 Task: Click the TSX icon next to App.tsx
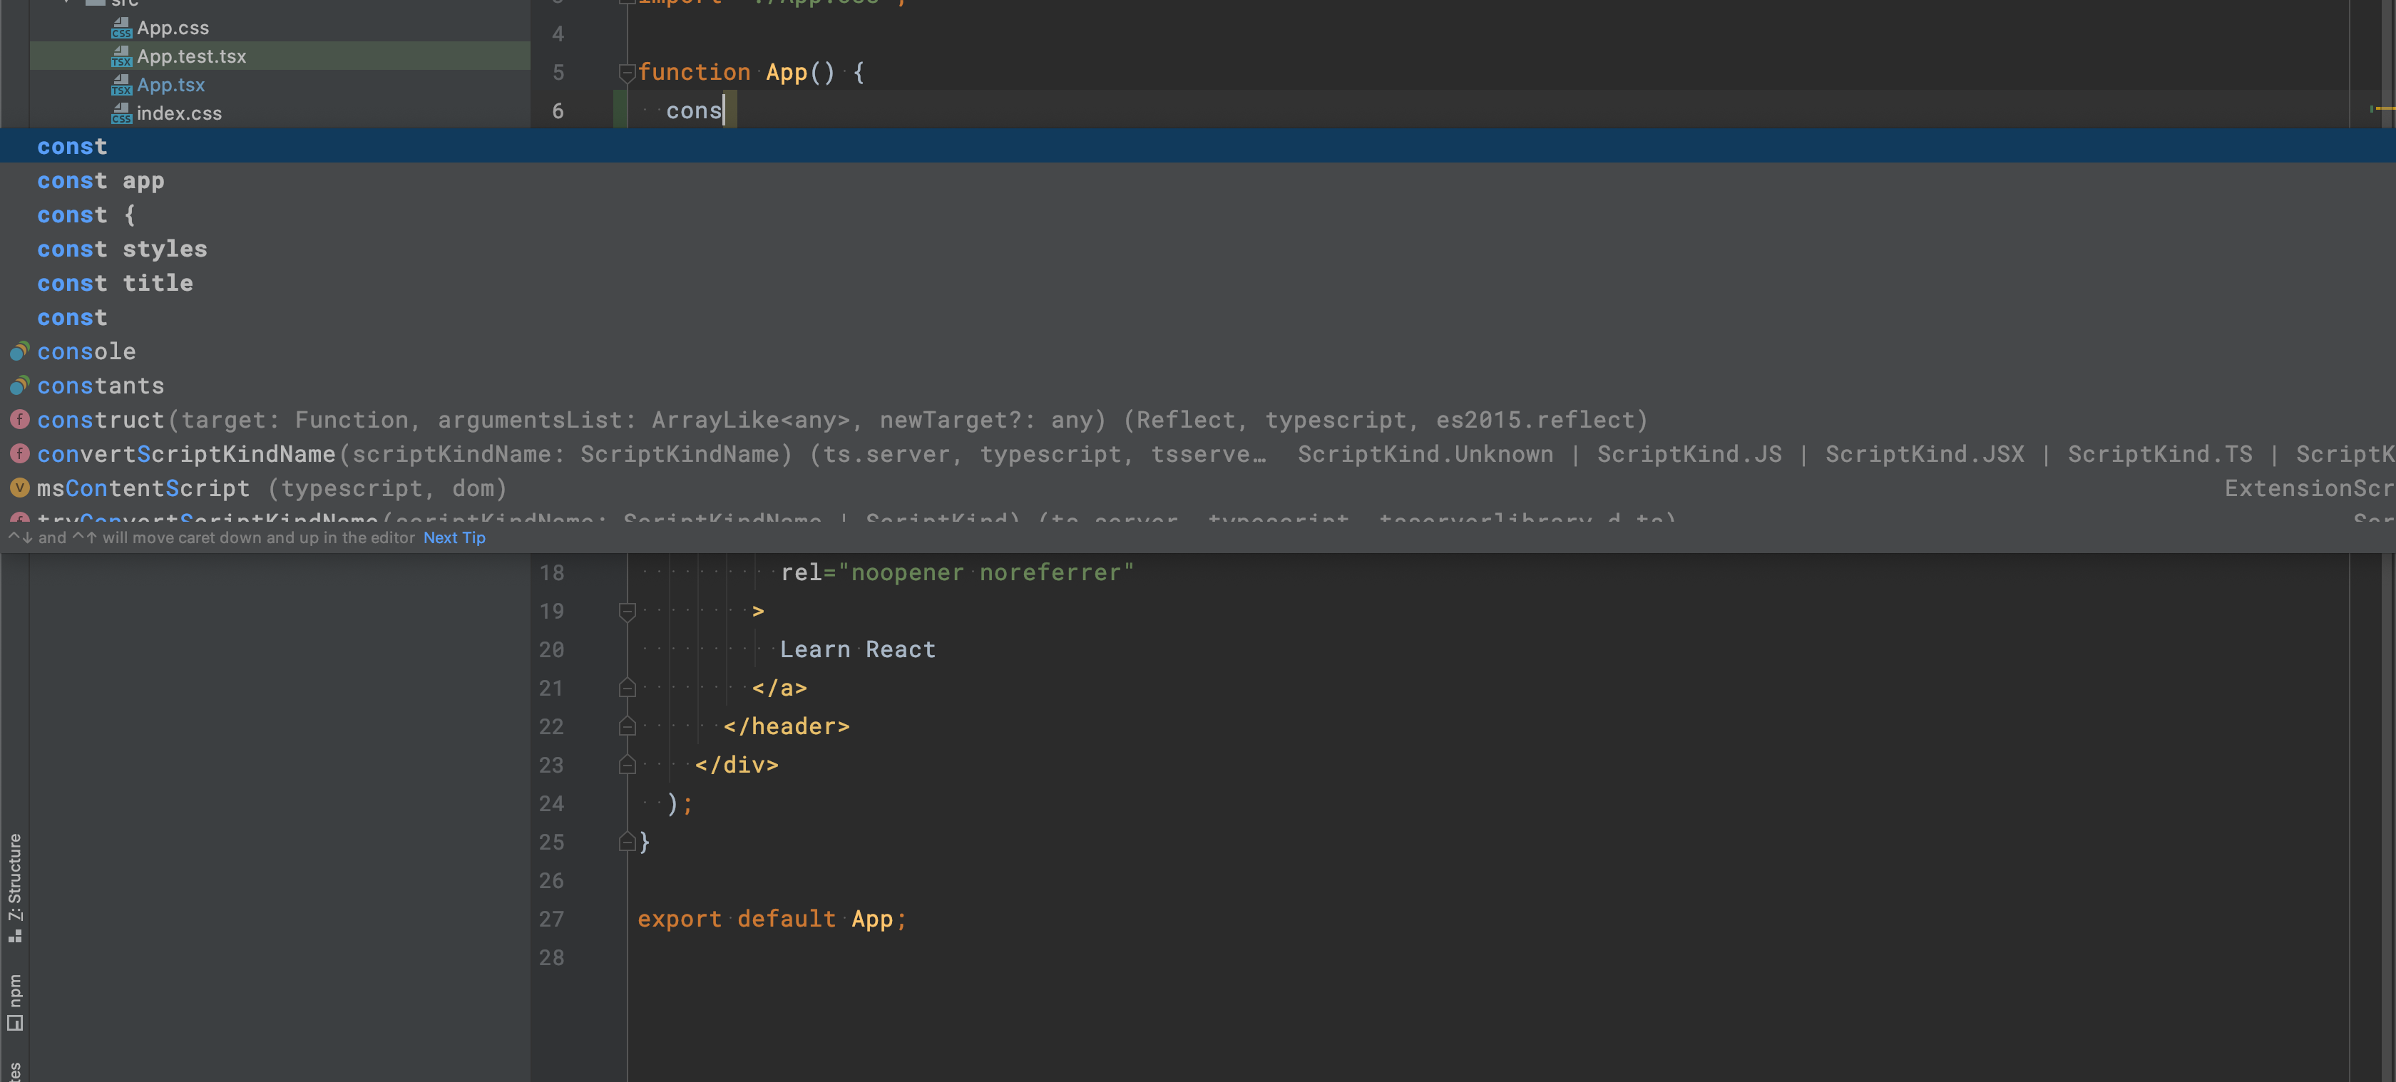[122, 85]
